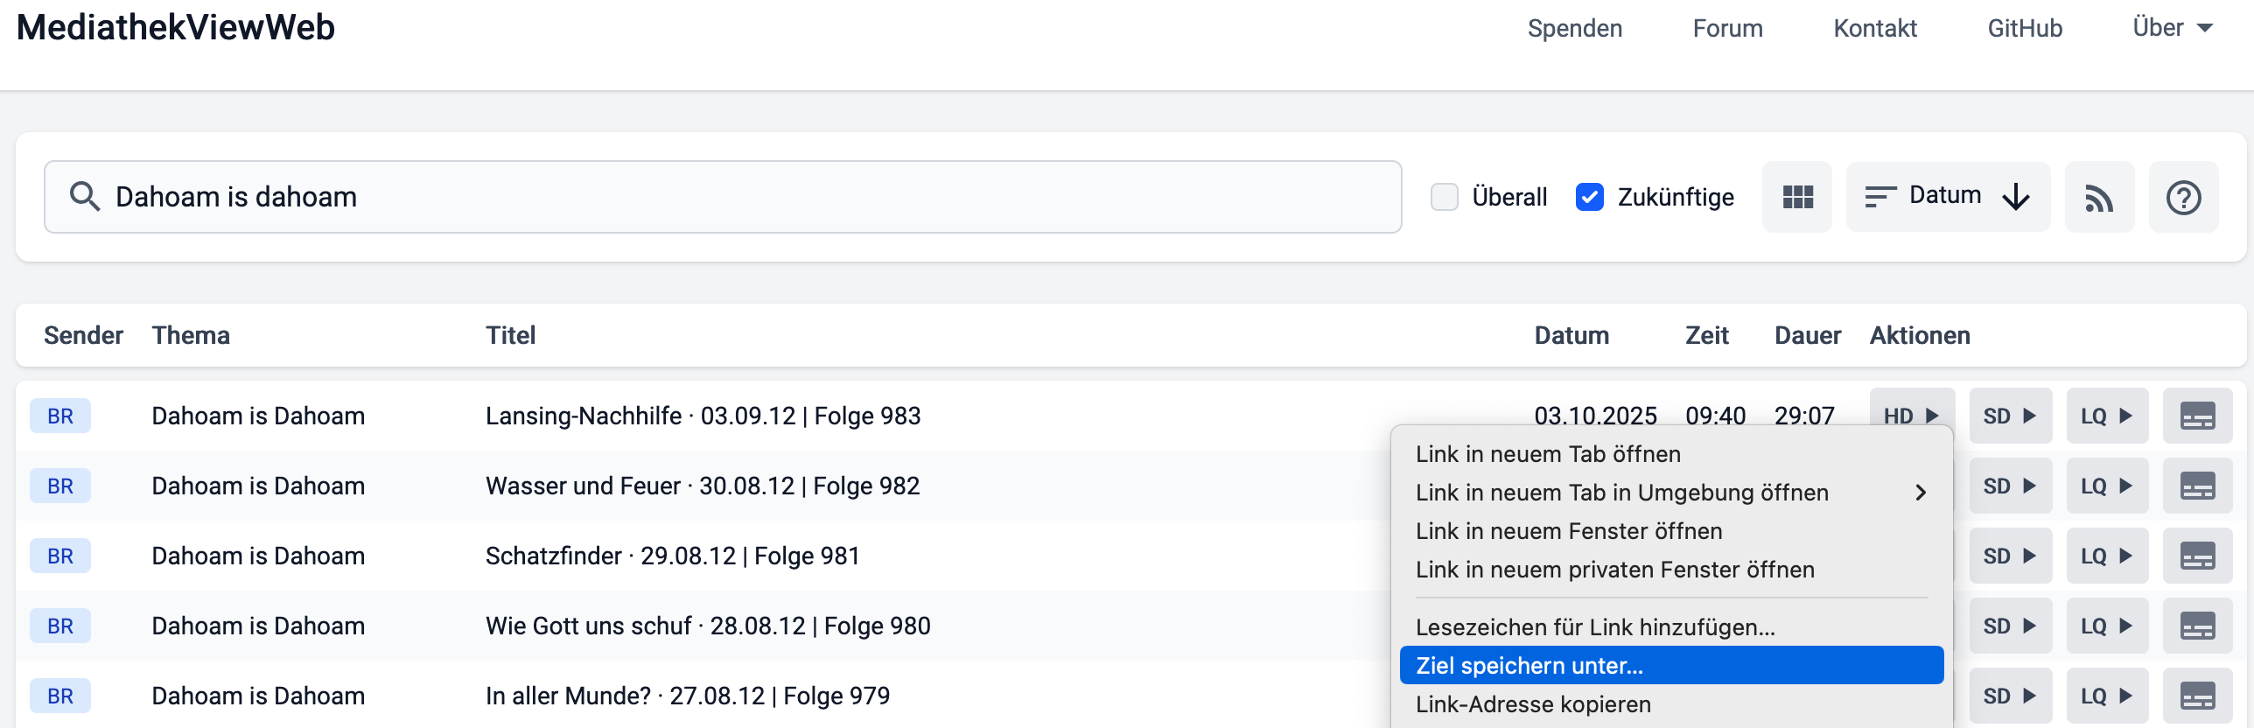2254x728 pixels.
Task: Choose 'Link-Adresse kopieren' menu entry
Action: click(x=1671, y=704)
